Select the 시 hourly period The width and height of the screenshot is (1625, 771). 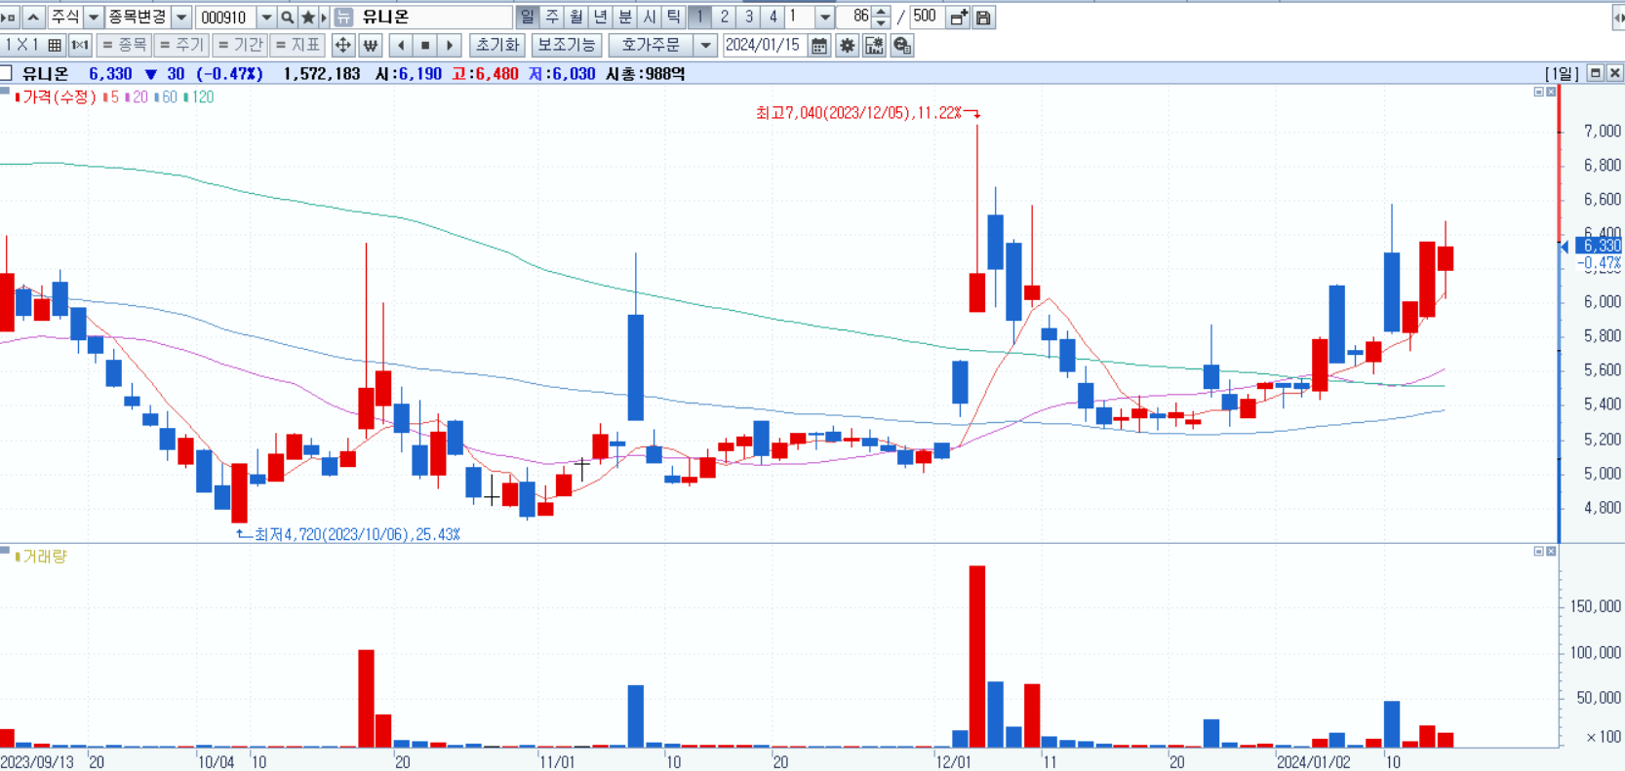(x=650, y=18)
